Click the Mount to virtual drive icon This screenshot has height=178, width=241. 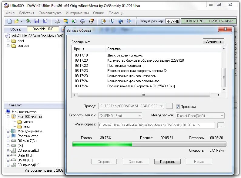[83, 21]
